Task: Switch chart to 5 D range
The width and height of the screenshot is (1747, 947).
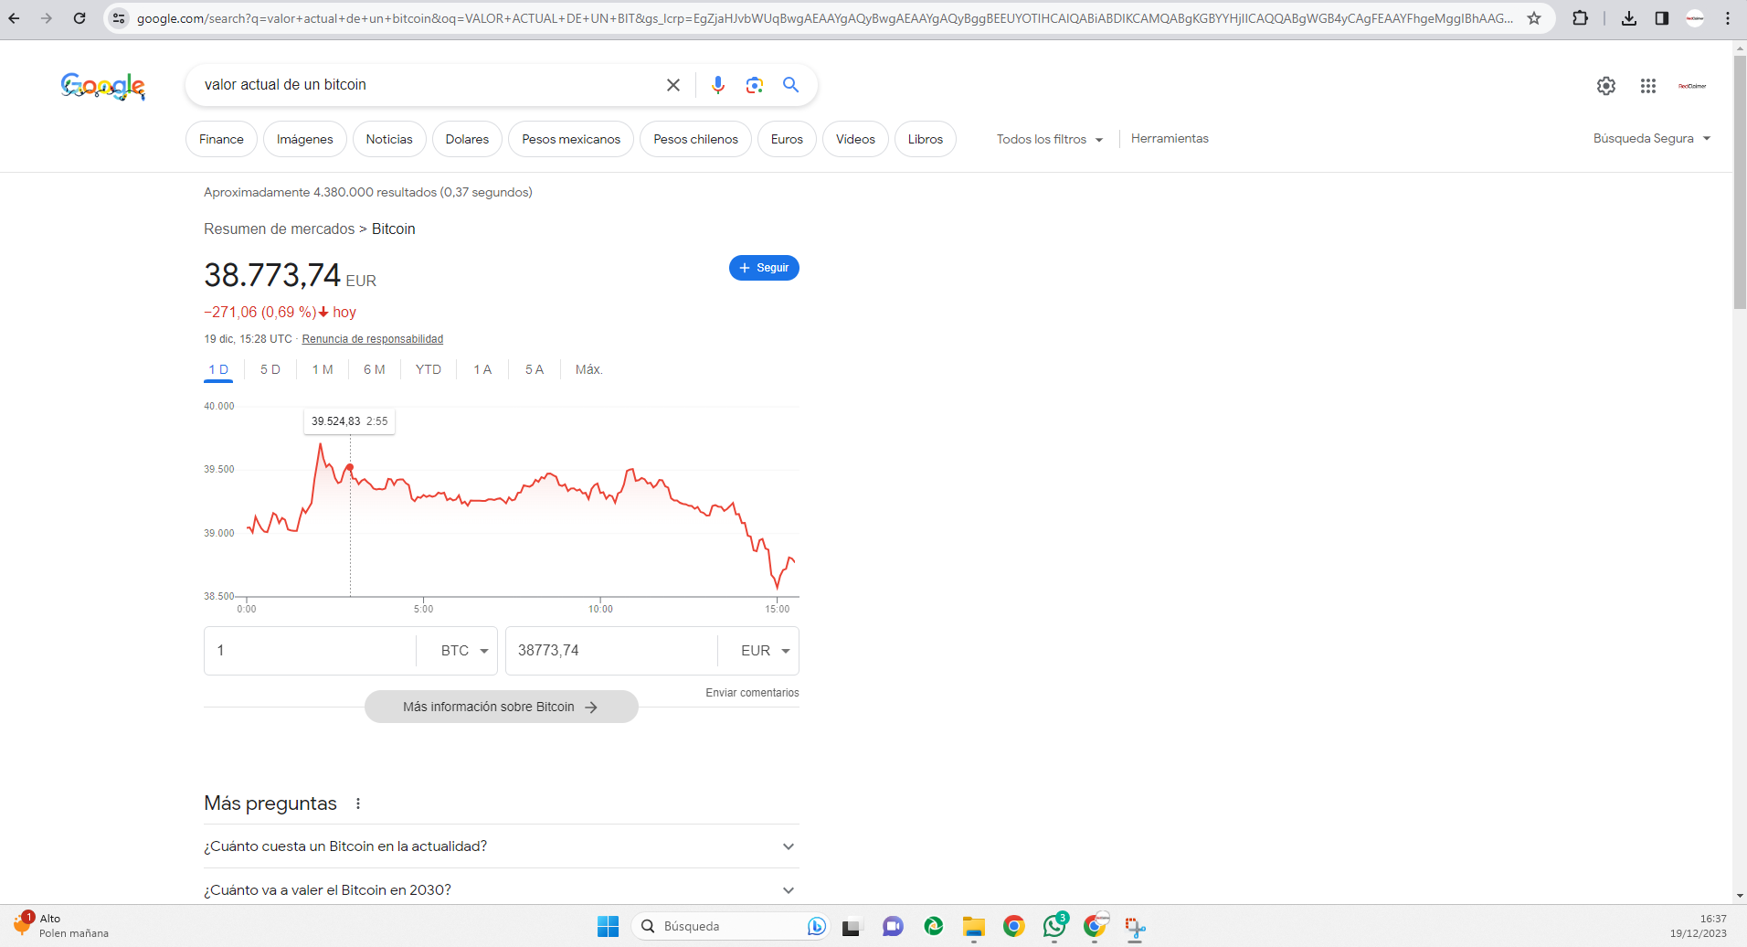Action: 270,369
